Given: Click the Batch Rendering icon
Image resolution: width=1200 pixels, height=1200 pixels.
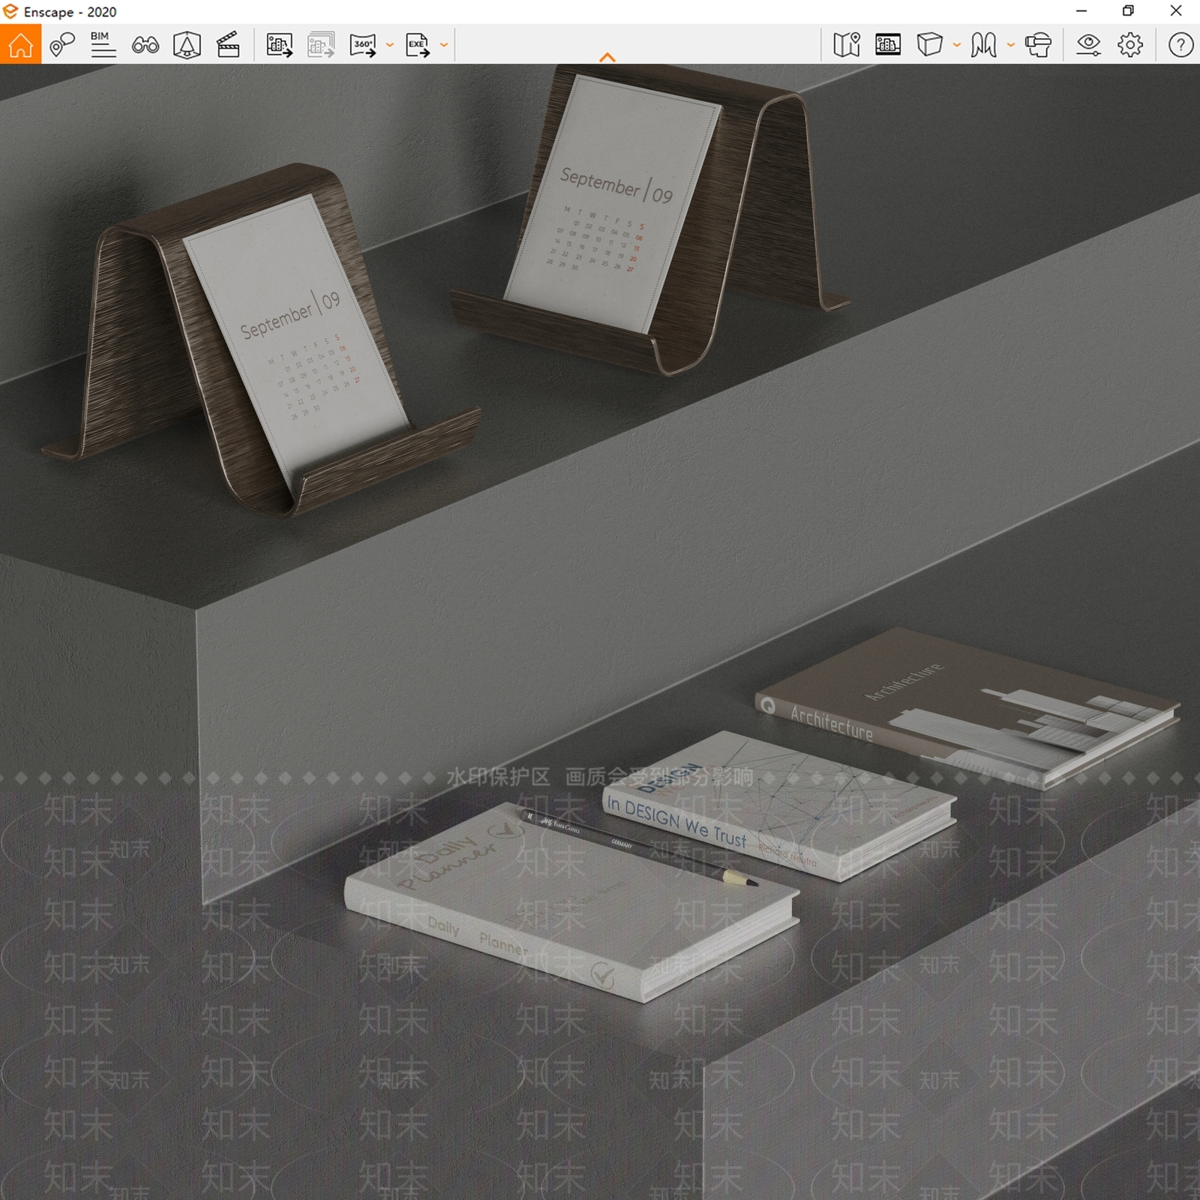Looking at the screenshot, I should [x=321, y=45].
